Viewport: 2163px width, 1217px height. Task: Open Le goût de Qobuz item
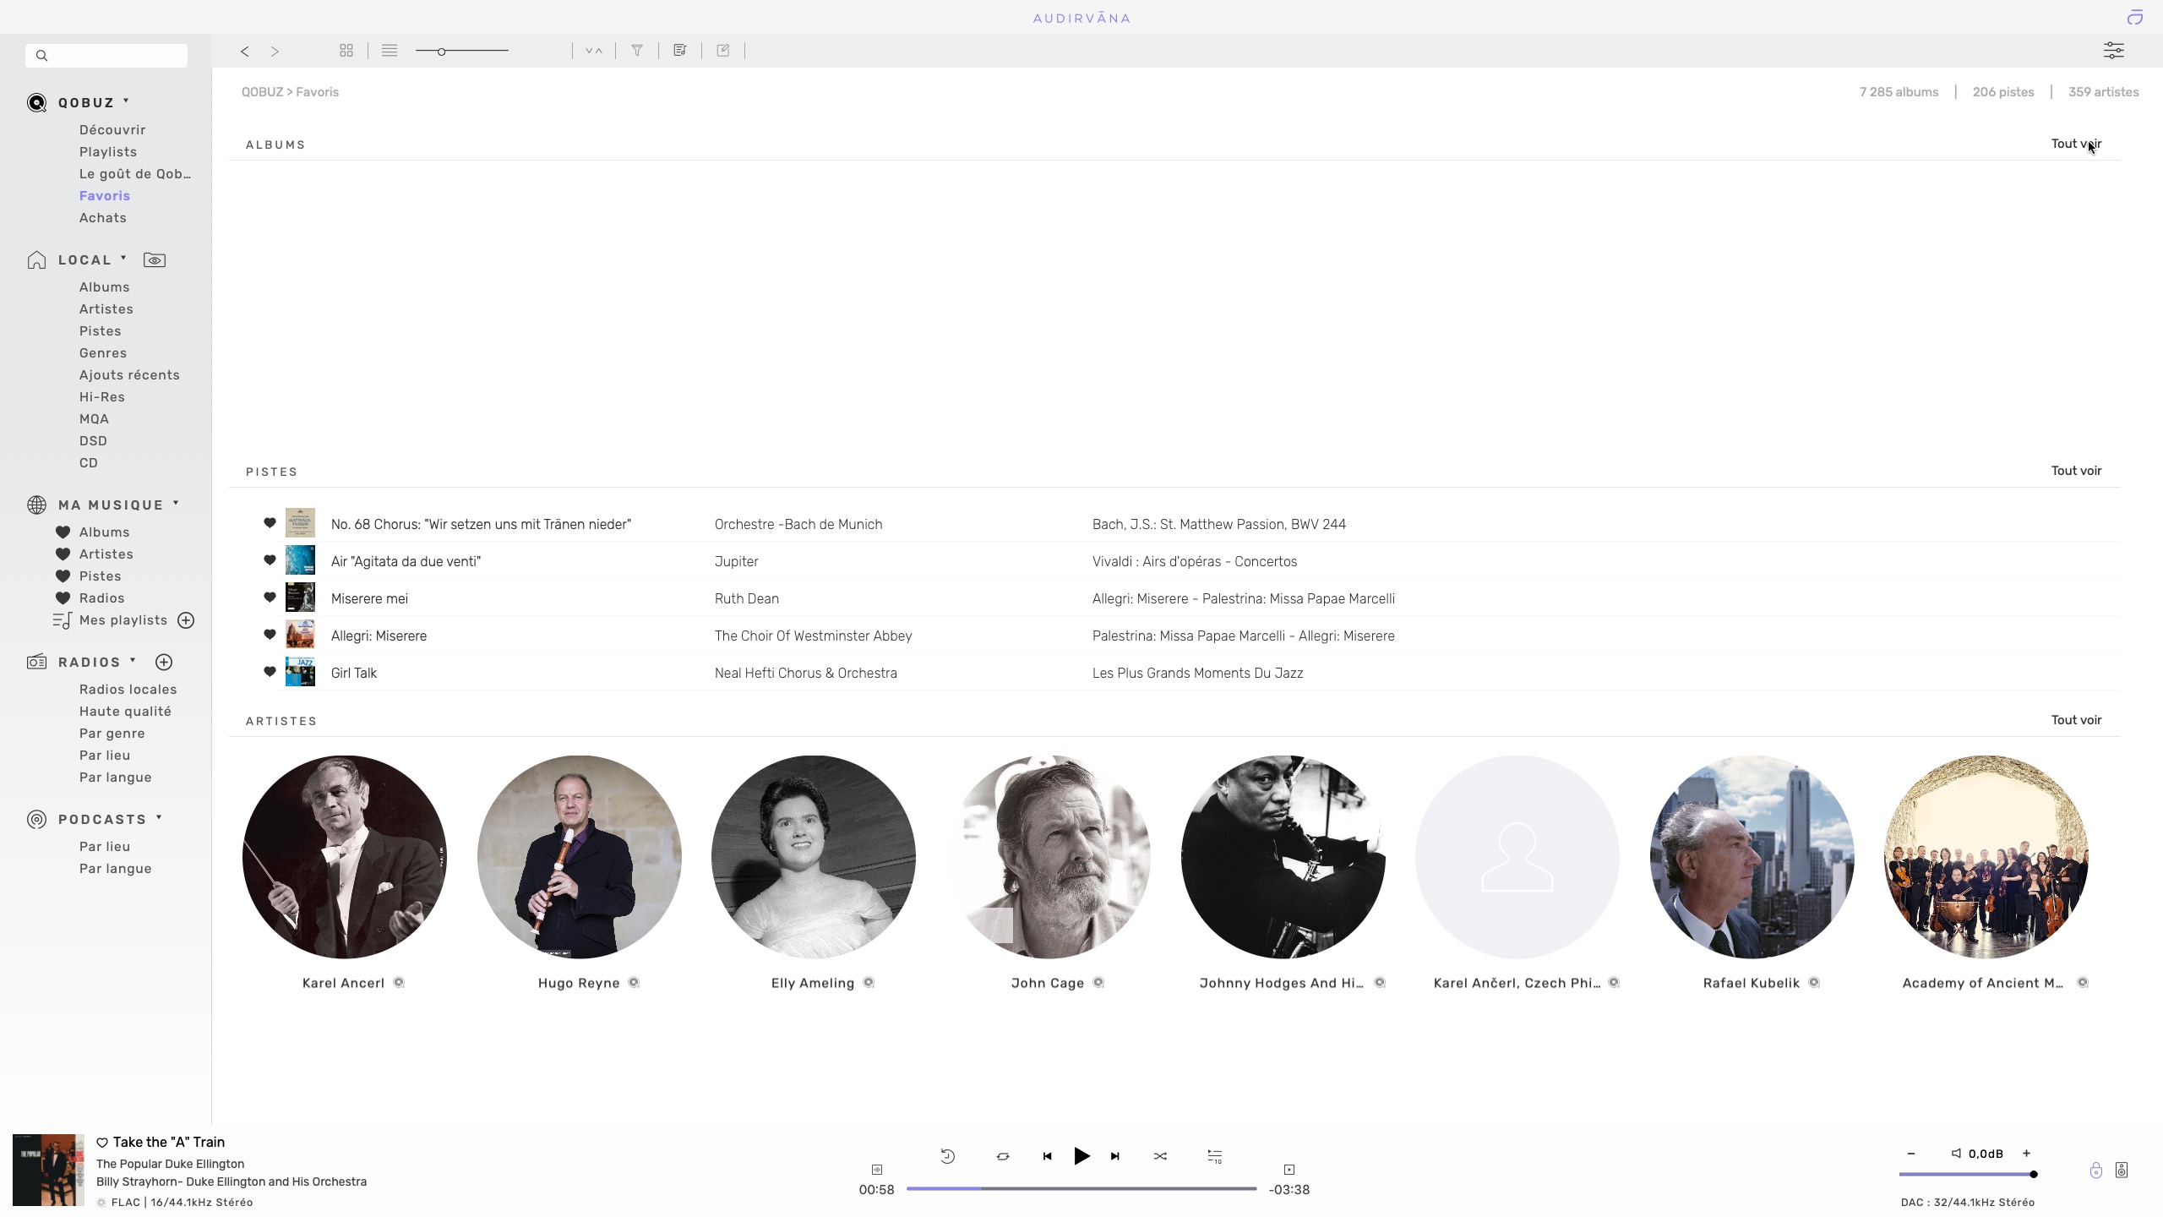135,174
